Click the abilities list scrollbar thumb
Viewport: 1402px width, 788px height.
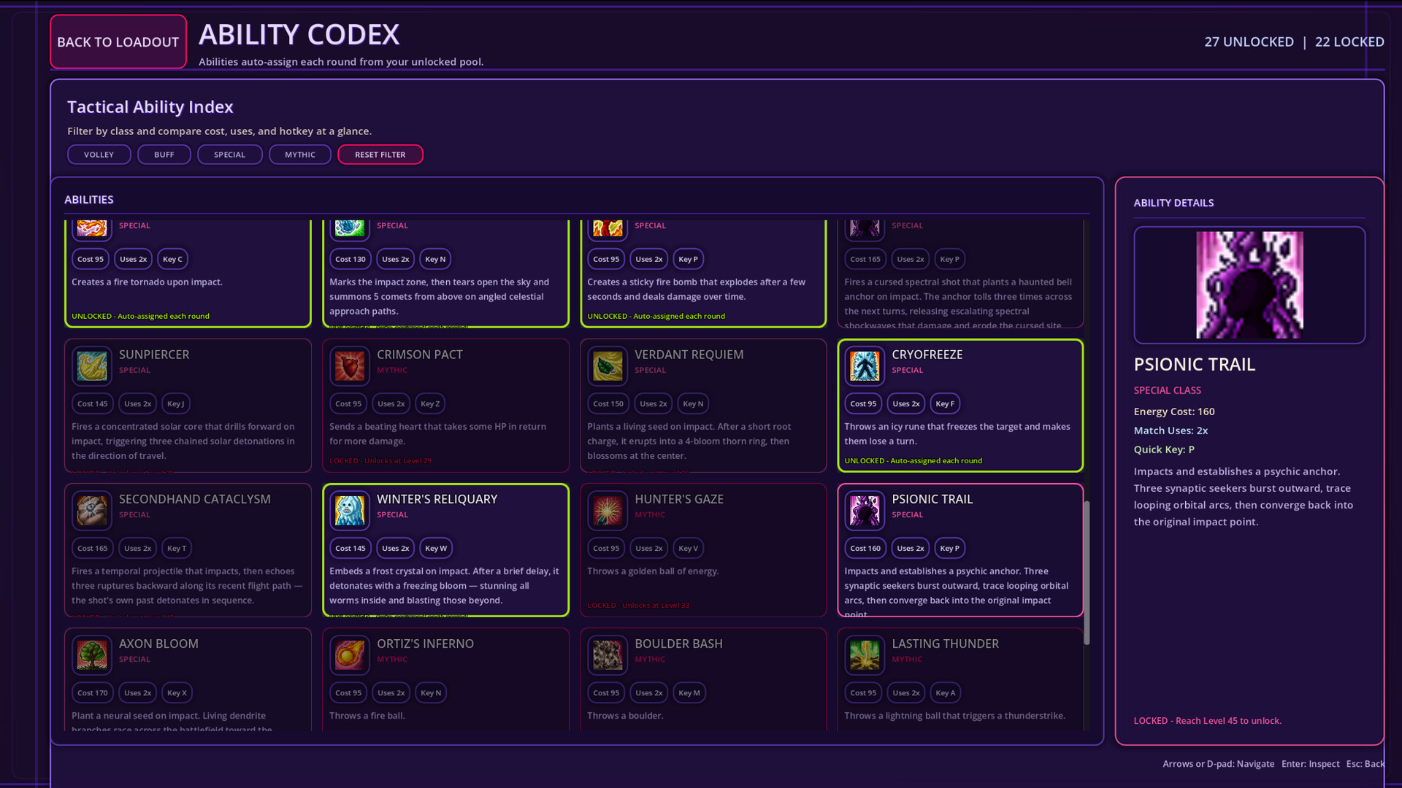pyautogui.click(x=1087, y=572)
